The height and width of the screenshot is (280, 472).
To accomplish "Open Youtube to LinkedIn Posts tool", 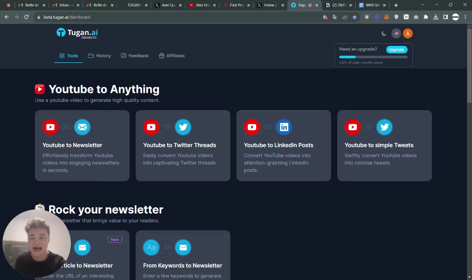I will click(284, 145).
